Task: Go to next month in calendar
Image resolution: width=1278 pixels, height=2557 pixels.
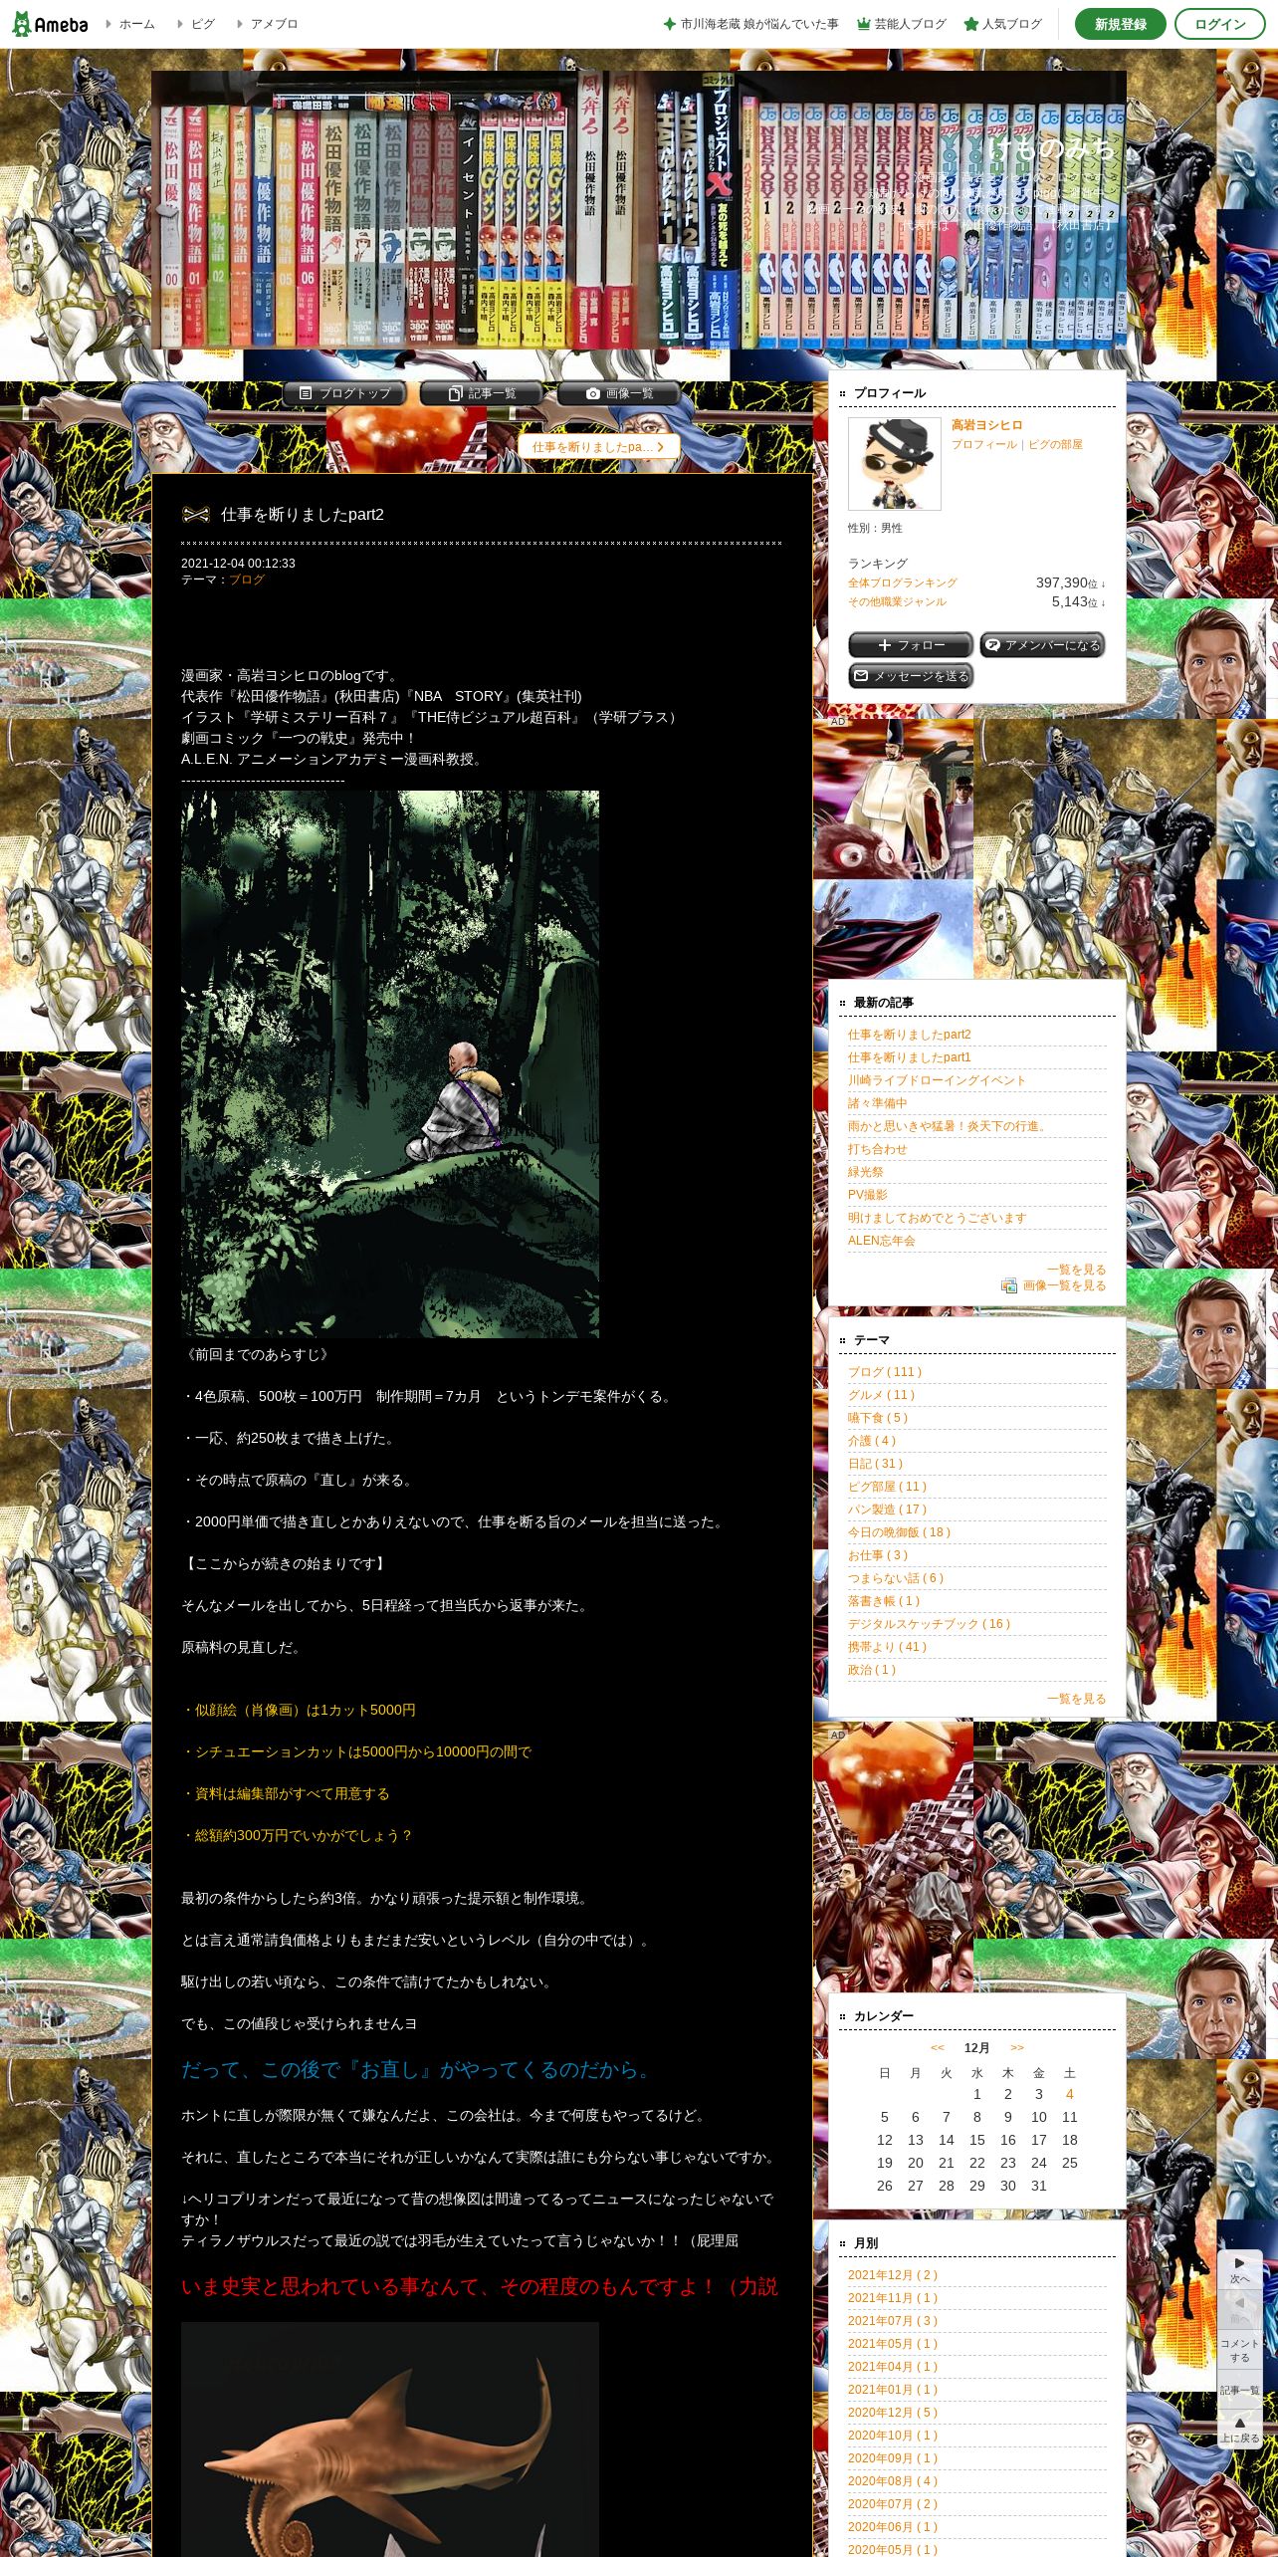Action: 1017,2047
